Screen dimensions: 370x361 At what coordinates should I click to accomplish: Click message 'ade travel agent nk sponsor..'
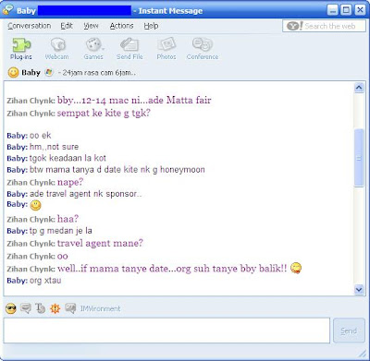86,194
